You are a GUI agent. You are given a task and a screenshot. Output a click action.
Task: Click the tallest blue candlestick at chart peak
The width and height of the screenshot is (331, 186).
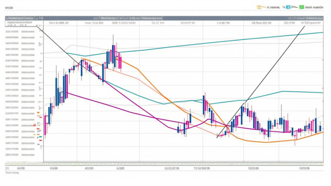coord(114,55)
